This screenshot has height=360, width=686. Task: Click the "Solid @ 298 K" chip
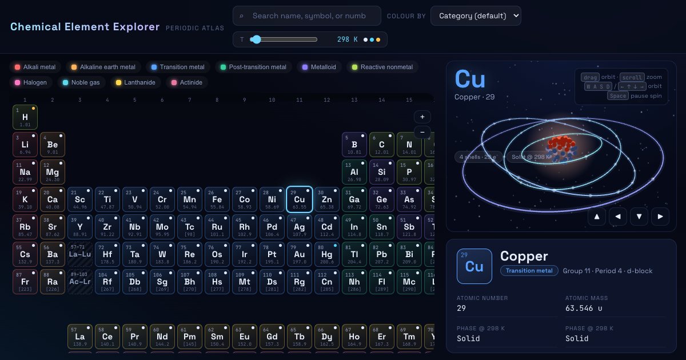[x=531, y=157]
